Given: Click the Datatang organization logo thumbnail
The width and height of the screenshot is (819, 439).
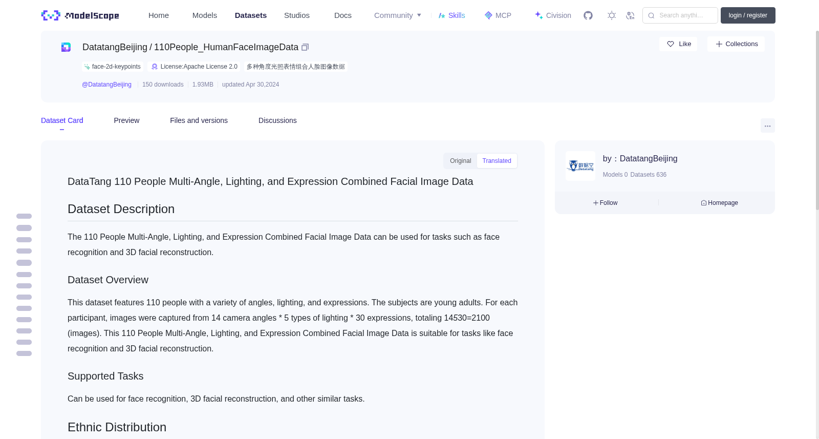Looking at the screenshot, I should [x=580, y=166].
